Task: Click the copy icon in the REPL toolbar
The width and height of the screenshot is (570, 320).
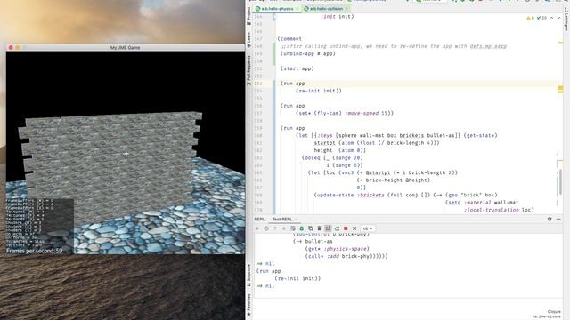Action: tap(311, 228)
